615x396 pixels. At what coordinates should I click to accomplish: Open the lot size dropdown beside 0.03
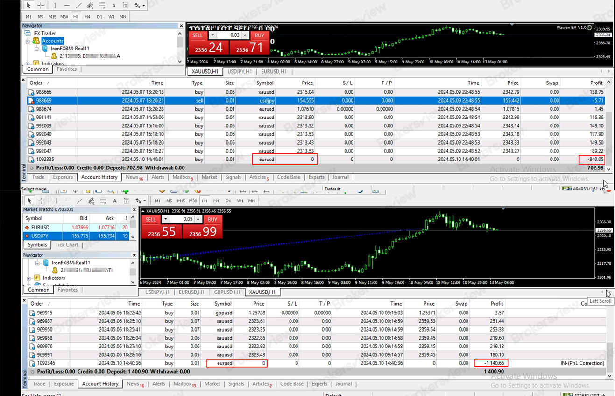(212, 35)
